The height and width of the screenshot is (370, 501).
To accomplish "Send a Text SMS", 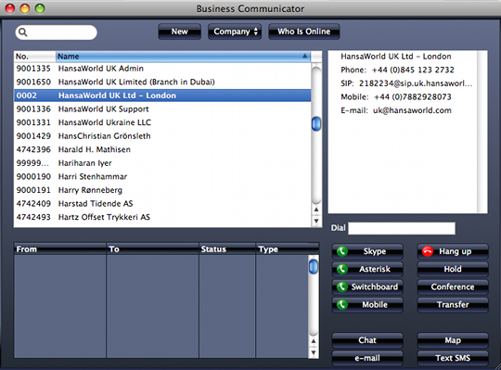I will [x=453, y=358].
